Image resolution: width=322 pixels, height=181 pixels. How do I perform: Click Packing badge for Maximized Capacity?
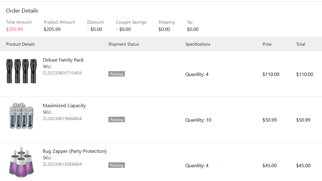[x=117, y=120]
